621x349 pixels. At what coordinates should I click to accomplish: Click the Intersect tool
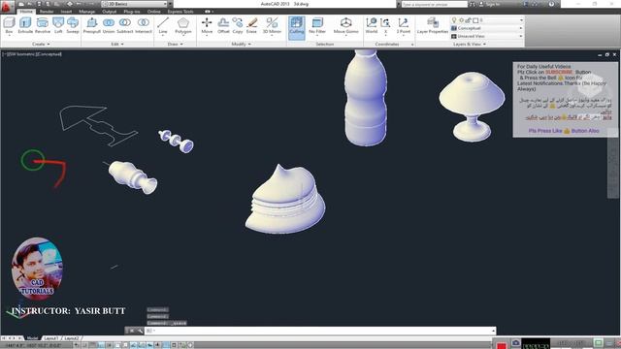point(144,25)
